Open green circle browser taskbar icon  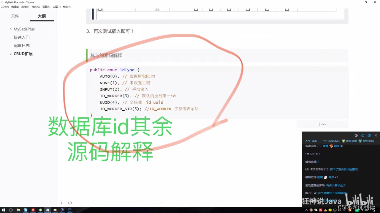point(40,210)
